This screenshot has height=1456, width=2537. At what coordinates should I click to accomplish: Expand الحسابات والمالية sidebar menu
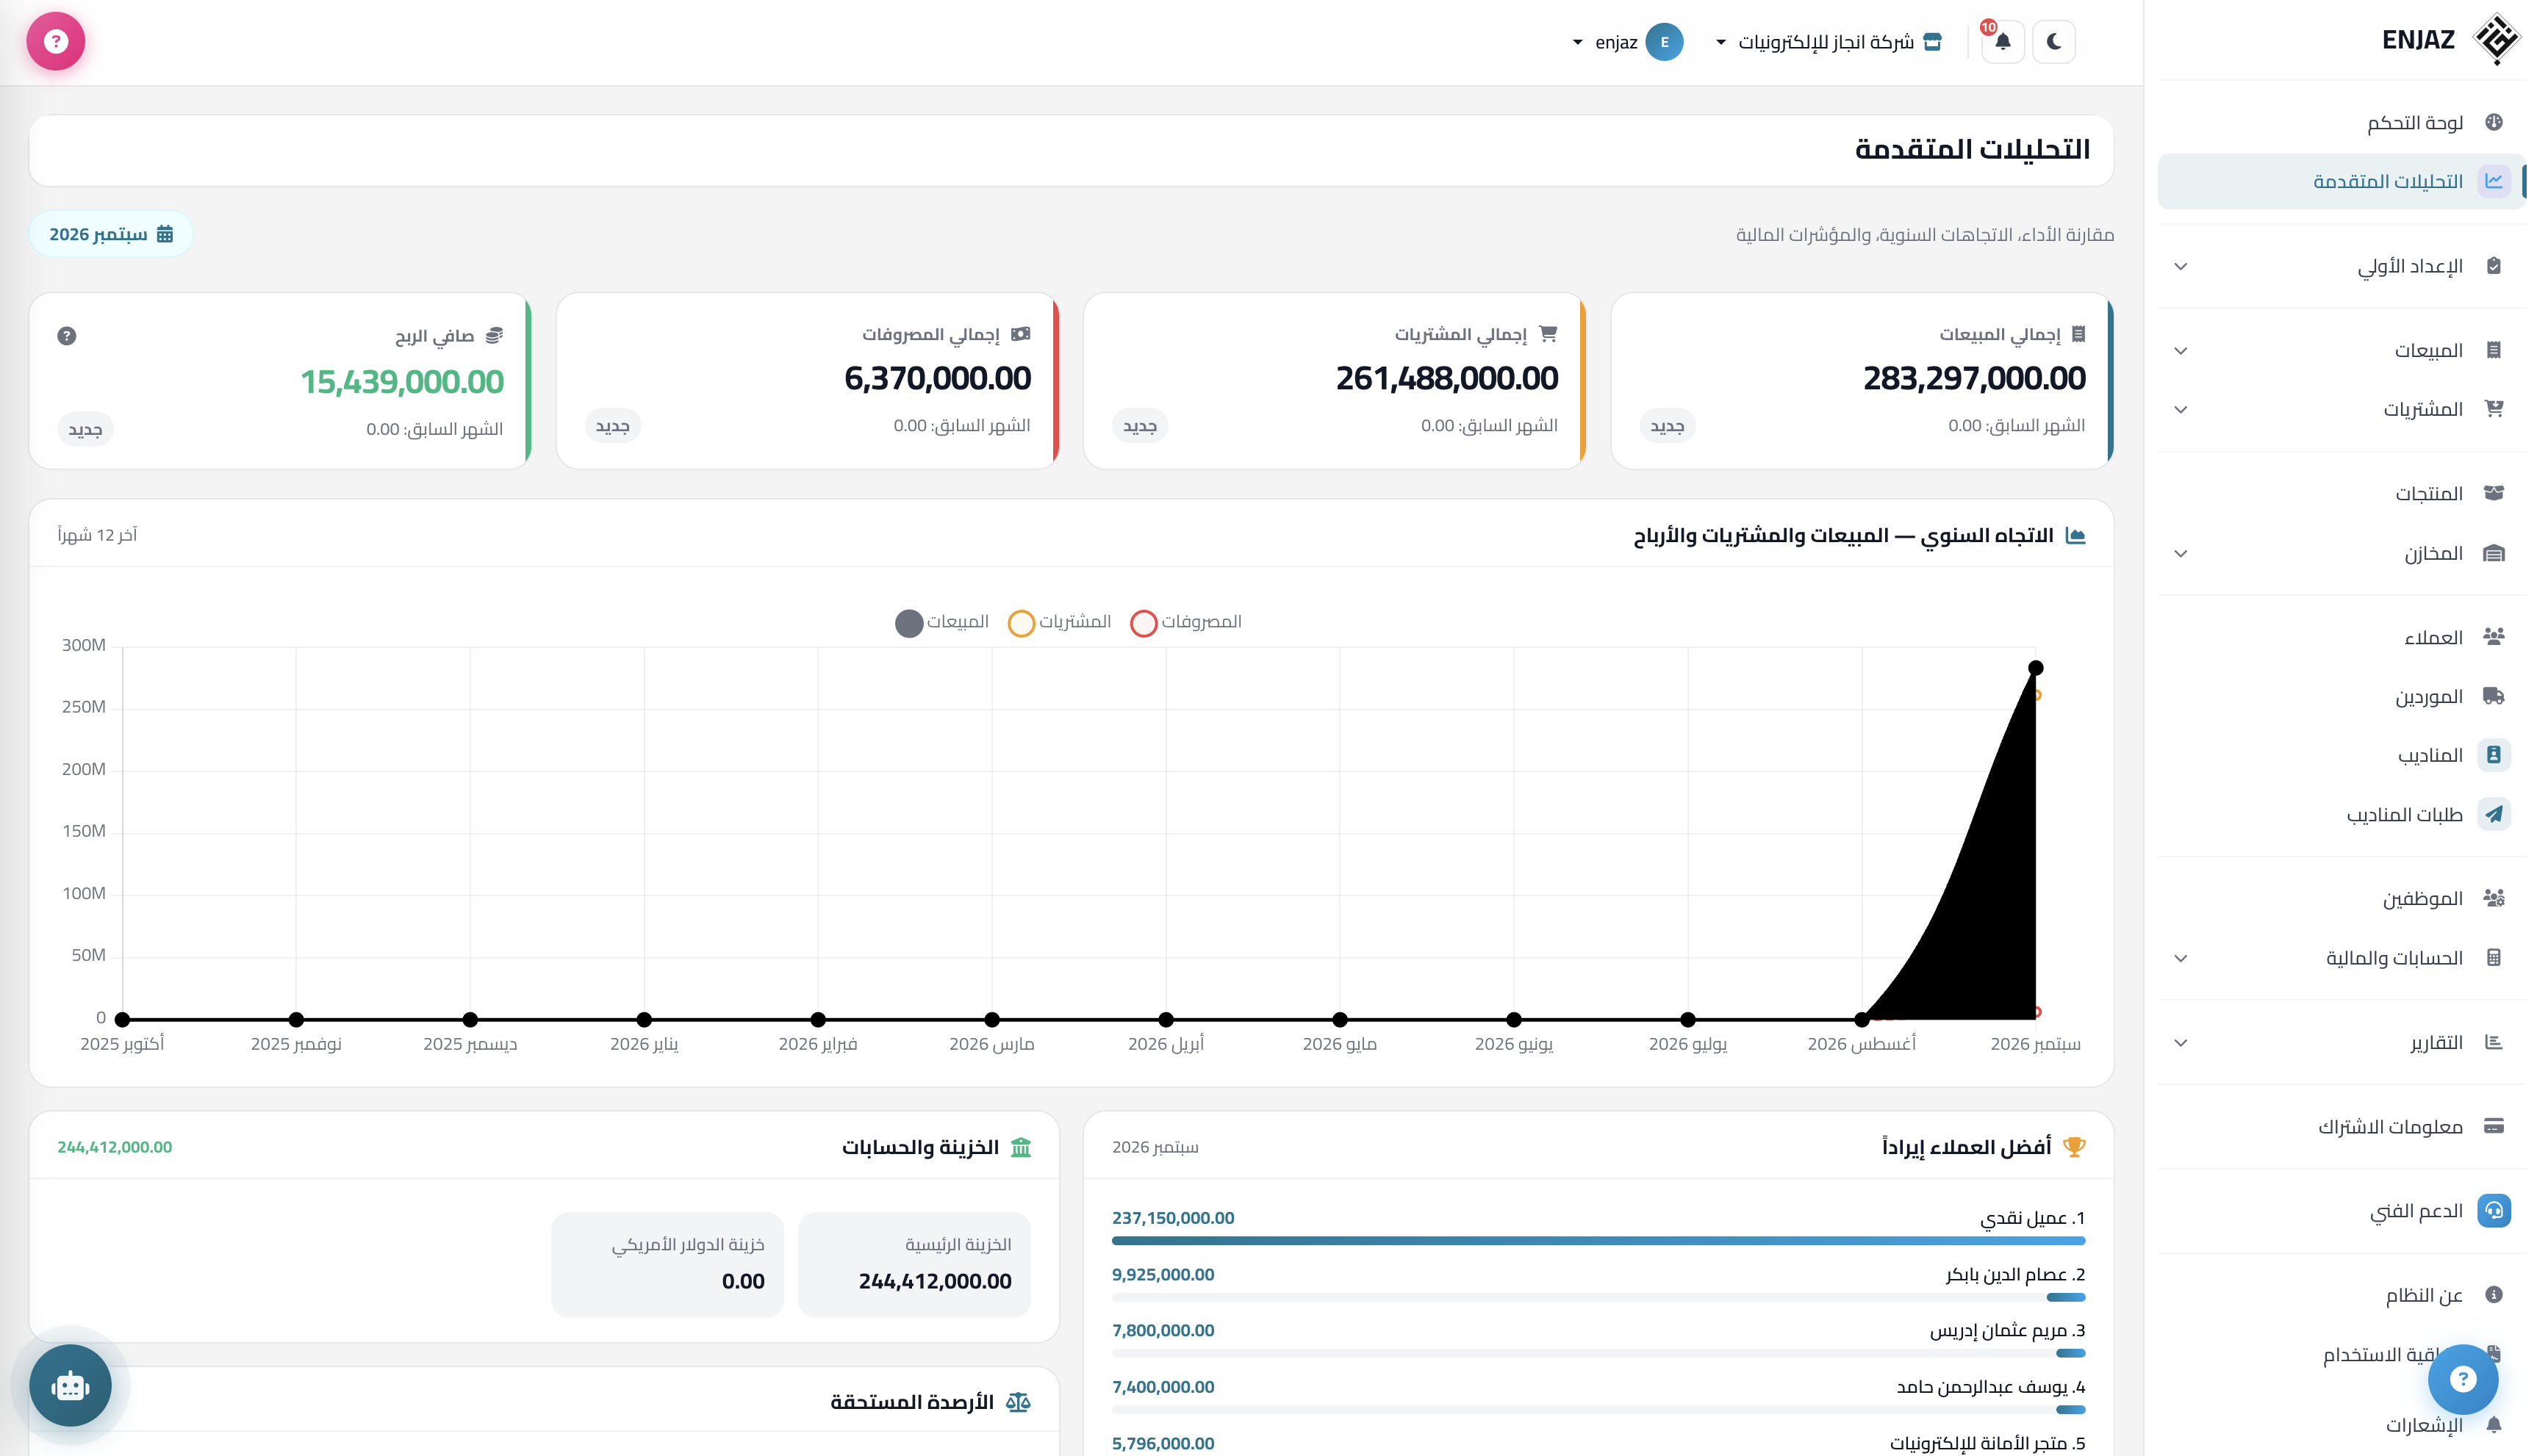(2341, 958)
